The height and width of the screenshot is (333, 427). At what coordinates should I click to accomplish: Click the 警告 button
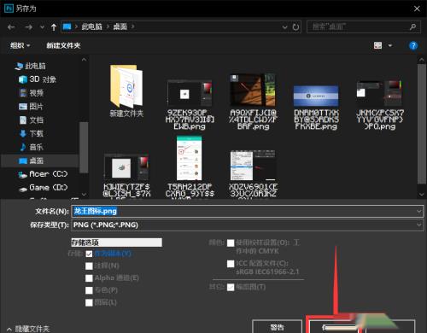coord(277,327)
